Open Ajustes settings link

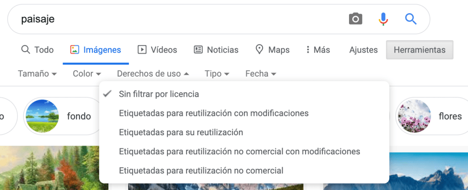point(363,50)
